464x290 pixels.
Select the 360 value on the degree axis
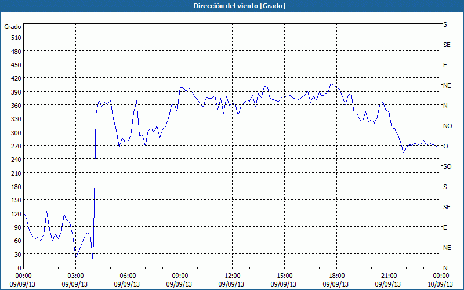[16, 106]
